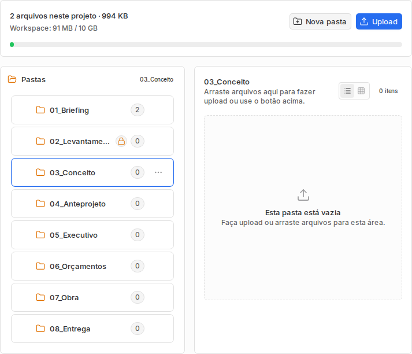This screenshot has width=412, height=354.
Task: Click the 01_Briefing folder icon
Action: pos(40,110)
